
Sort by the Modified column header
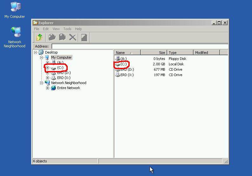pos(207,52)
